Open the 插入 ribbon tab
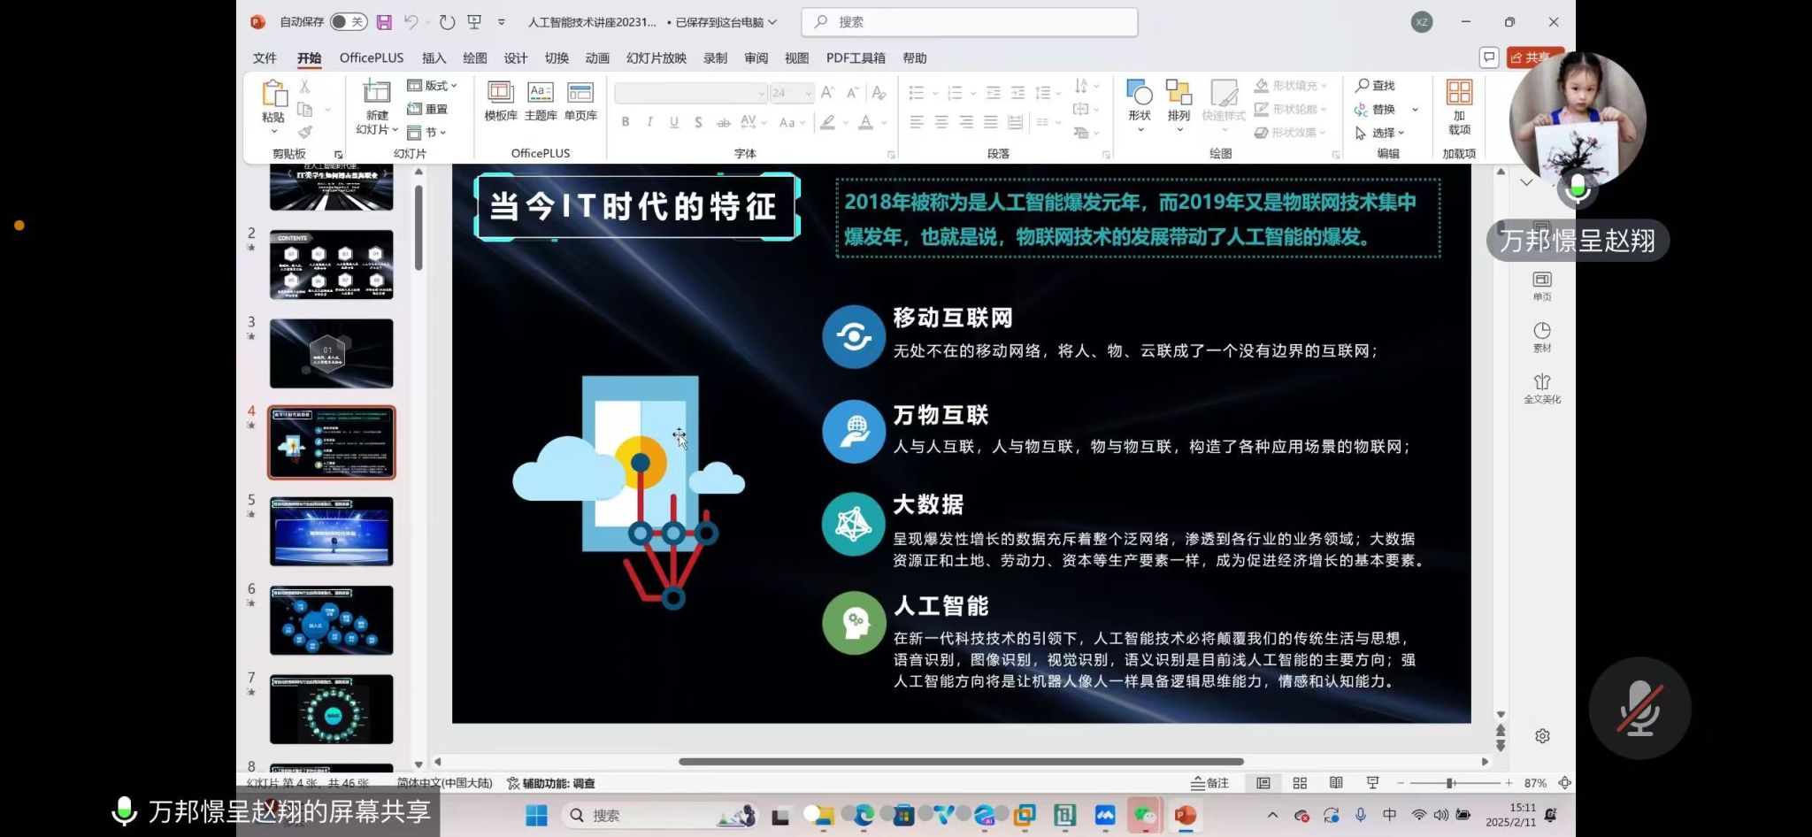 (x=434, y=58)
